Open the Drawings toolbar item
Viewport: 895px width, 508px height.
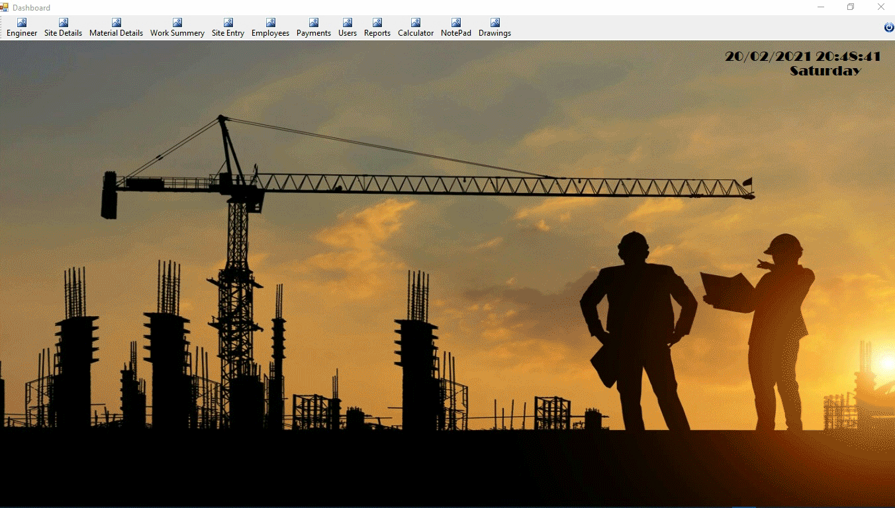tap(495, 28)
